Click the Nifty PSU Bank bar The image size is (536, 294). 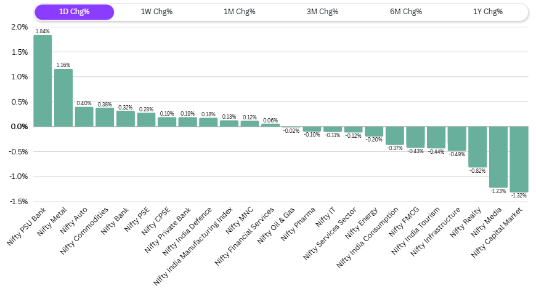[43, 81]
